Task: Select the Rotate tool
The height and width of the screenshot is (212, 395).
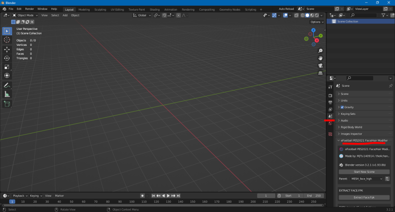Action: pos(7,58)
